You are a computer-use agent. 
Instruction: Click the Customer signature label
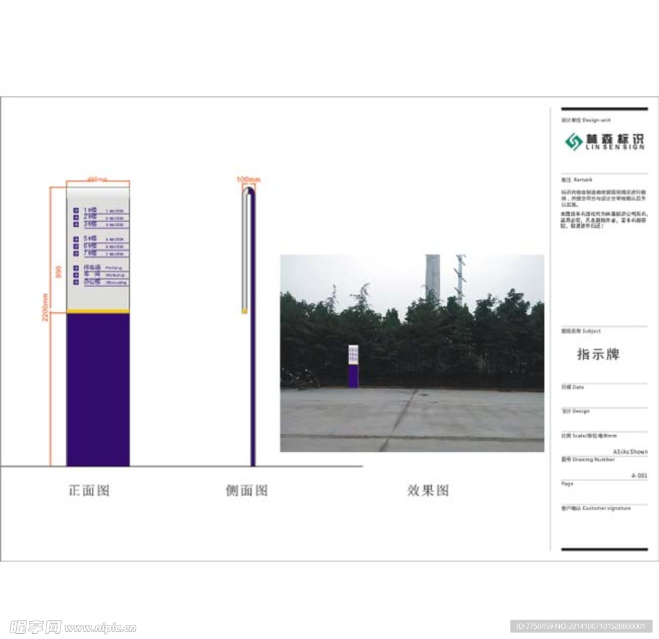tap(595, 508)
